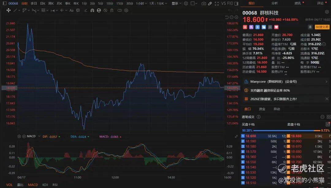The width and height of the screenshot is (331, 188).
Task: Toggle the left sidebar panel icon
Action: click(4, 3)
